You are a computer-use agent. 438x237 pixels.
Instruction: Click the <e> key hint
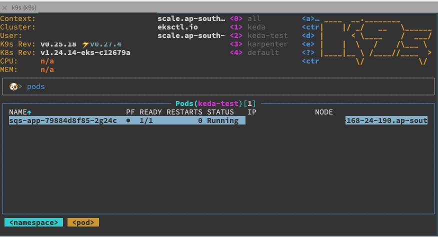(x=308, y=44)
